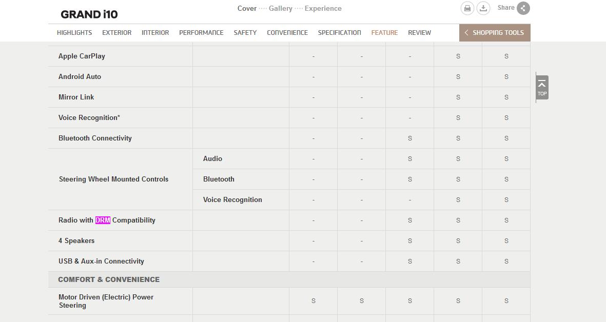Go to the Interior tab
The height and width of the screenshot is (322, 606).
[155, 33]
